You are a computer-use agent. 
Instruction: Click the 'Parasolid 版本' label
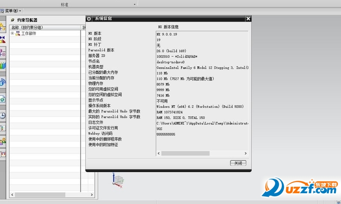point(101,50)
